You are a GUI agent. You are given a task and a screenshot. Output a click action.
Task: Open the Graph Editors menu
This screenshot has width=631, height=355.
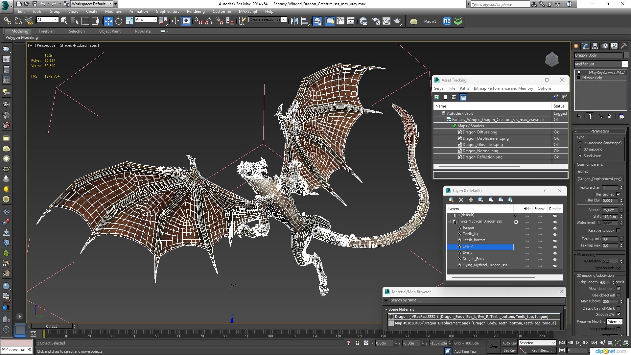pos(167,11)
